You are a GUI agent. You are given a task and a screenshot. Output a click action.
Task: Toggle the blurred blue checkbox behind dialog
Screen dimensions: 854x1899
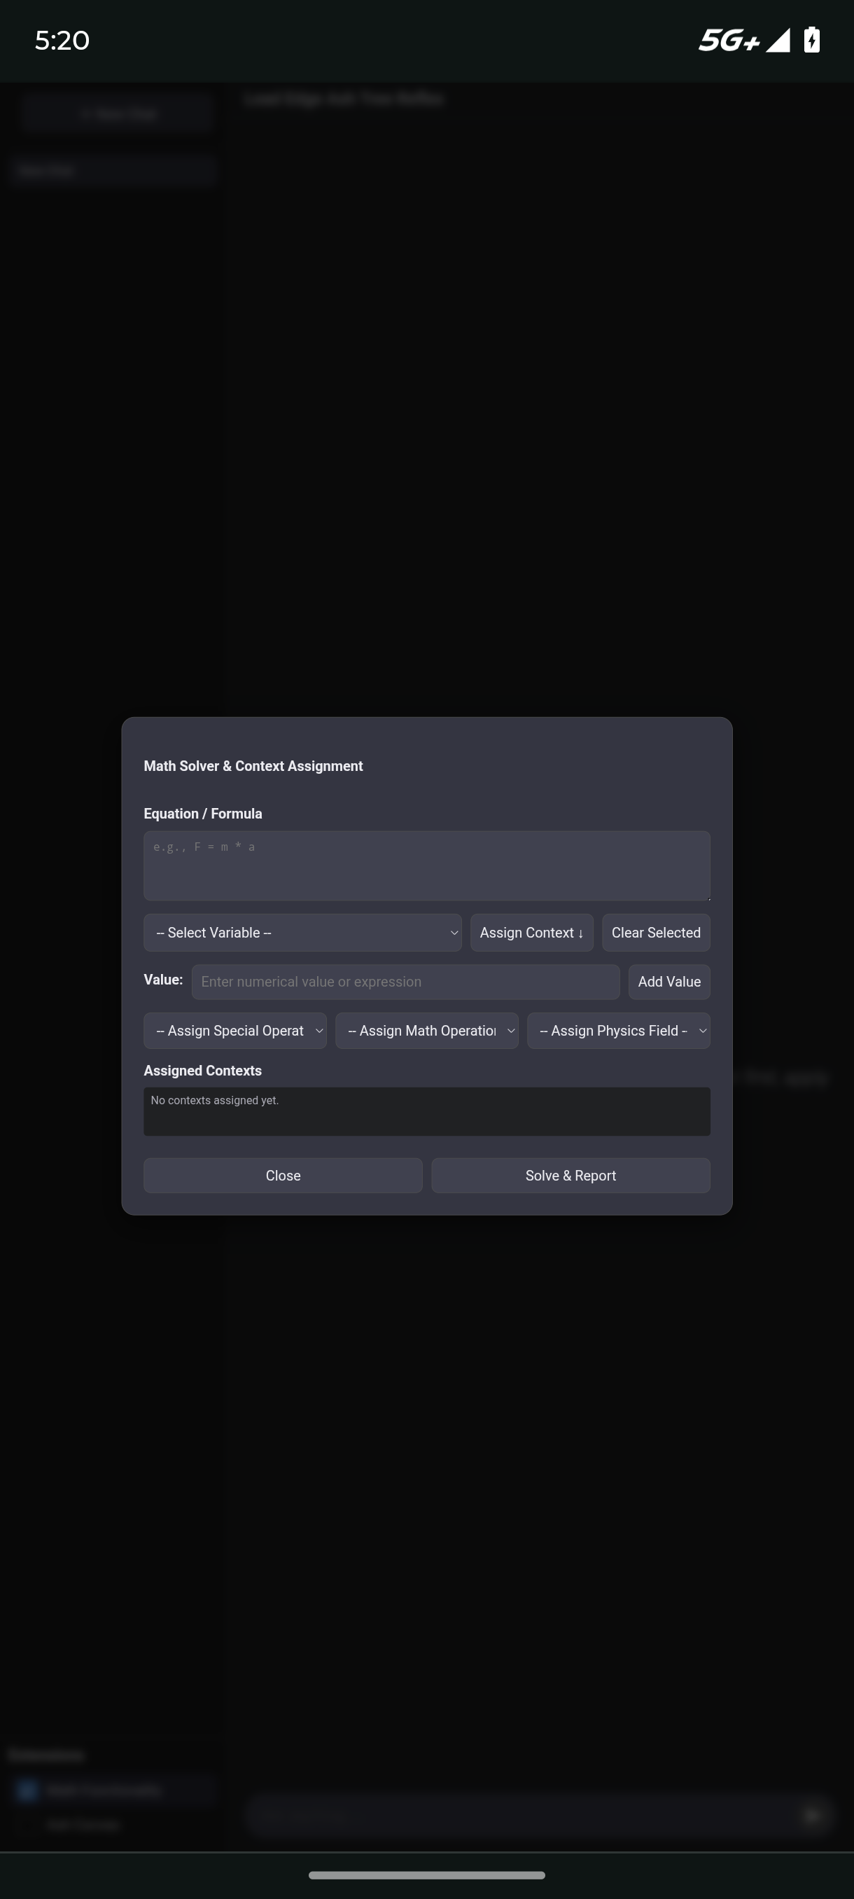(x=28, y=1790)
